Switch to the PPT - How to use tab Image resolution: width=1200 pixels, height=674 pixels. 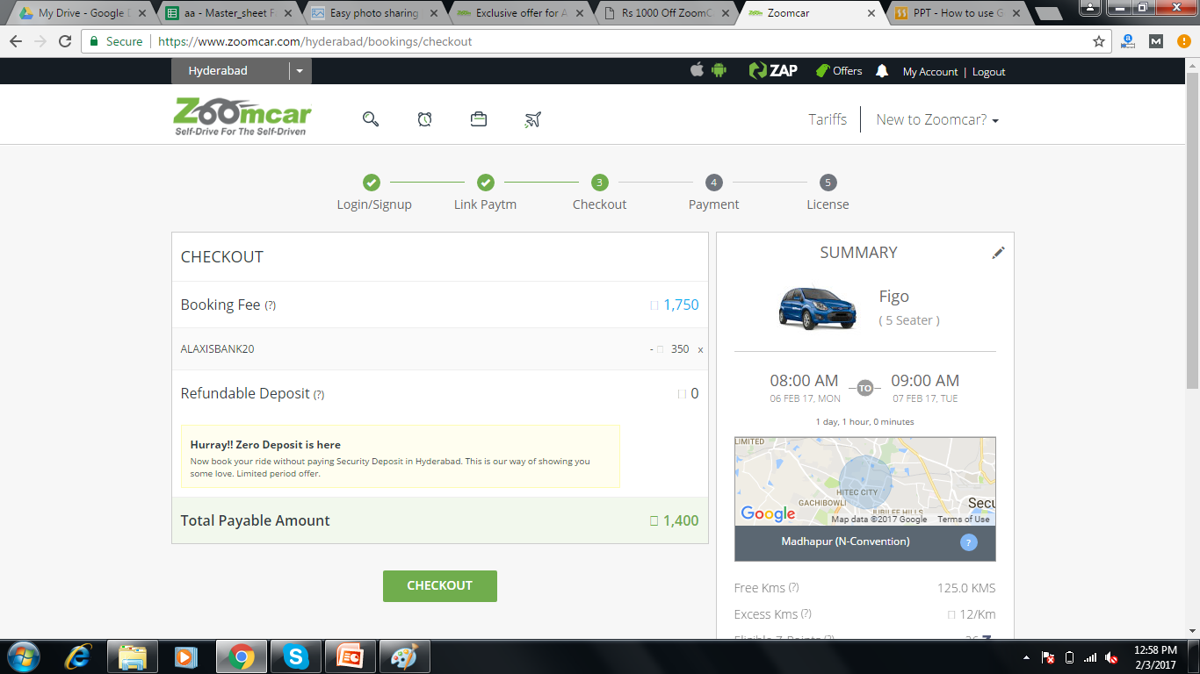[x=957, y=13]
